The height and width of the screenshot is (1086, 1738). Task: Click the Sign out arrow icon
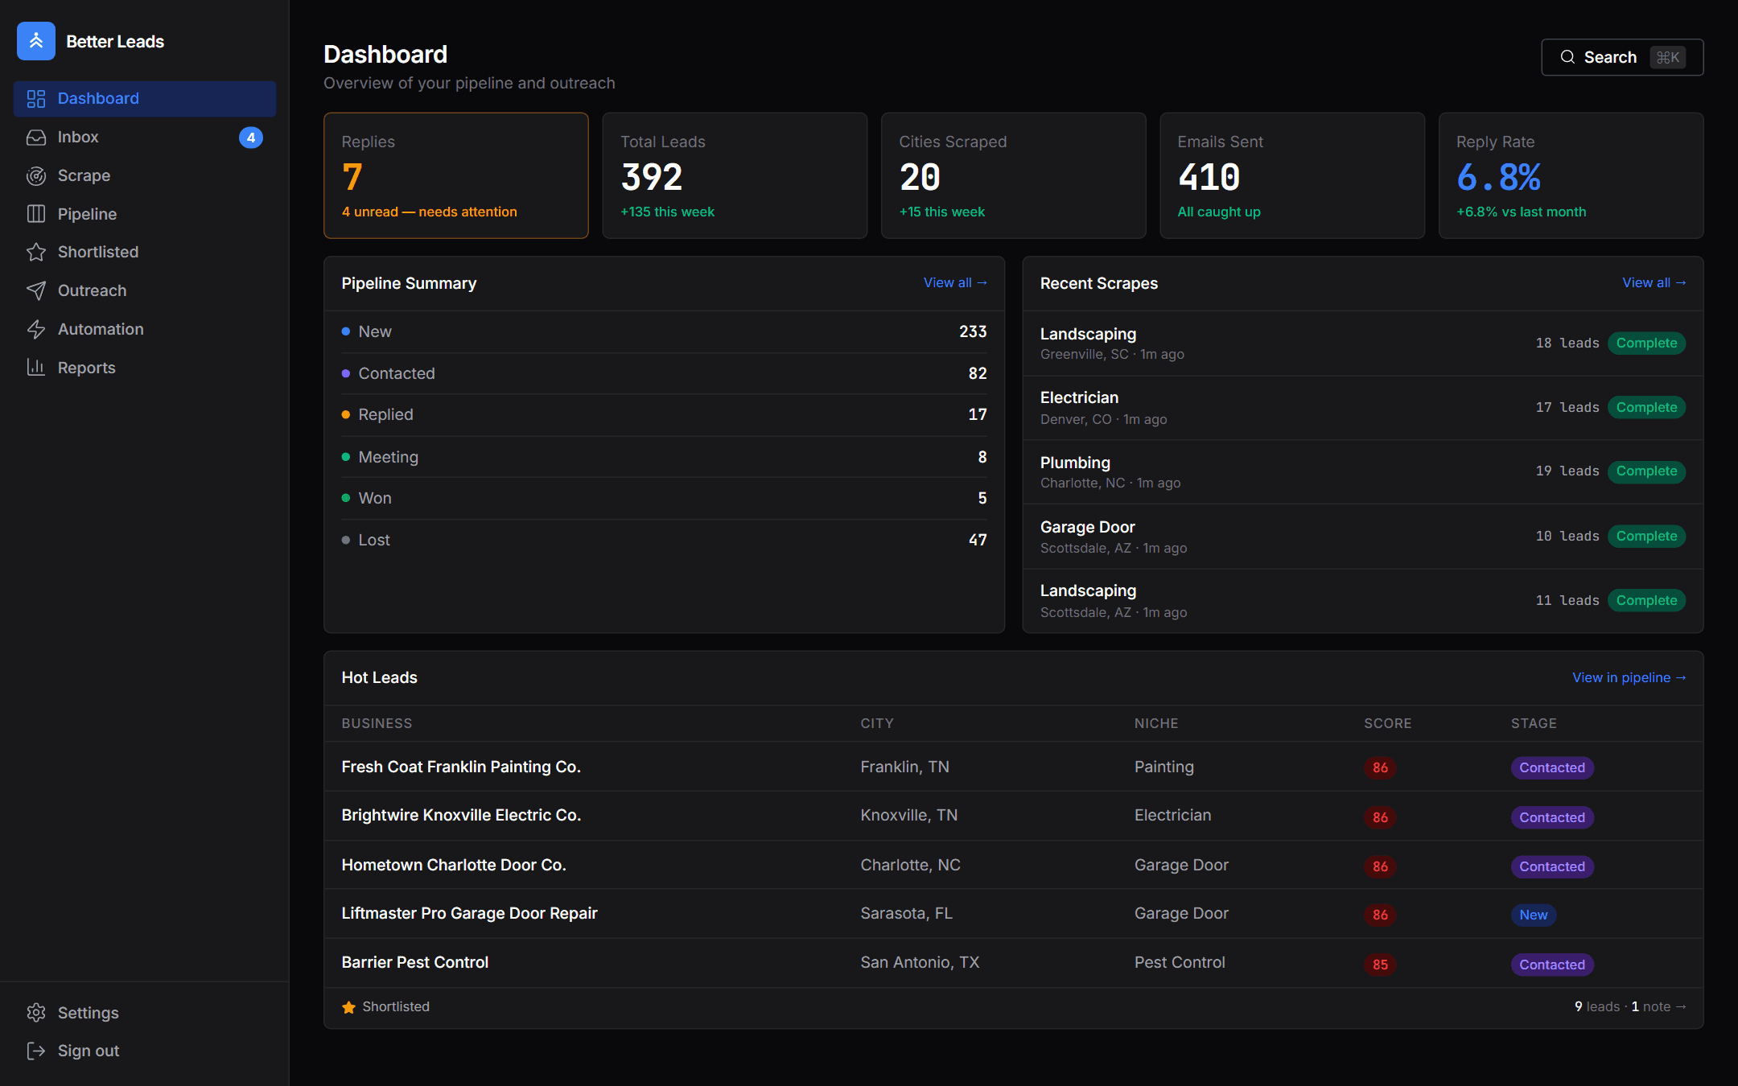36,1051
